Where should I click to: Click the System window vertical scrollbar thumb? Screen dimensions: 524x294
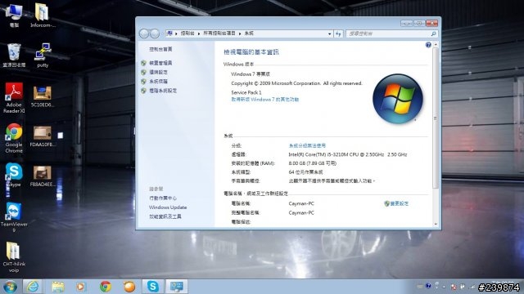coord(435,118)
